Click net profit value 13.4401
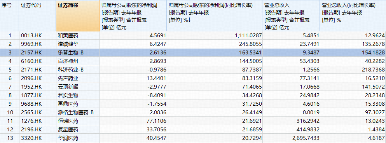The width and height of the screenshot is (386, 143). [157, 78]
